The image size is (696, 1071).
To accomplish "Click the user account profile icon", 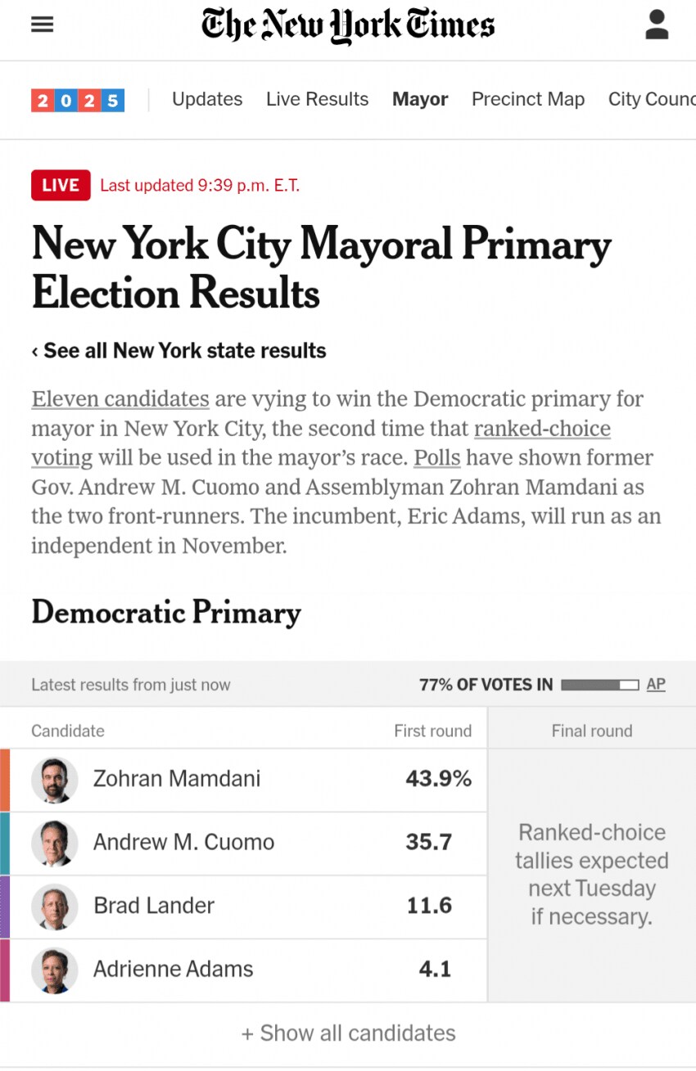I will 657,25.
